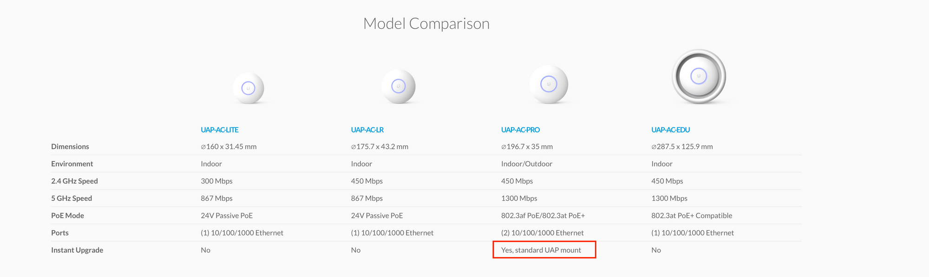Click the UAP-AC-PRO access point image

(549, 85)
